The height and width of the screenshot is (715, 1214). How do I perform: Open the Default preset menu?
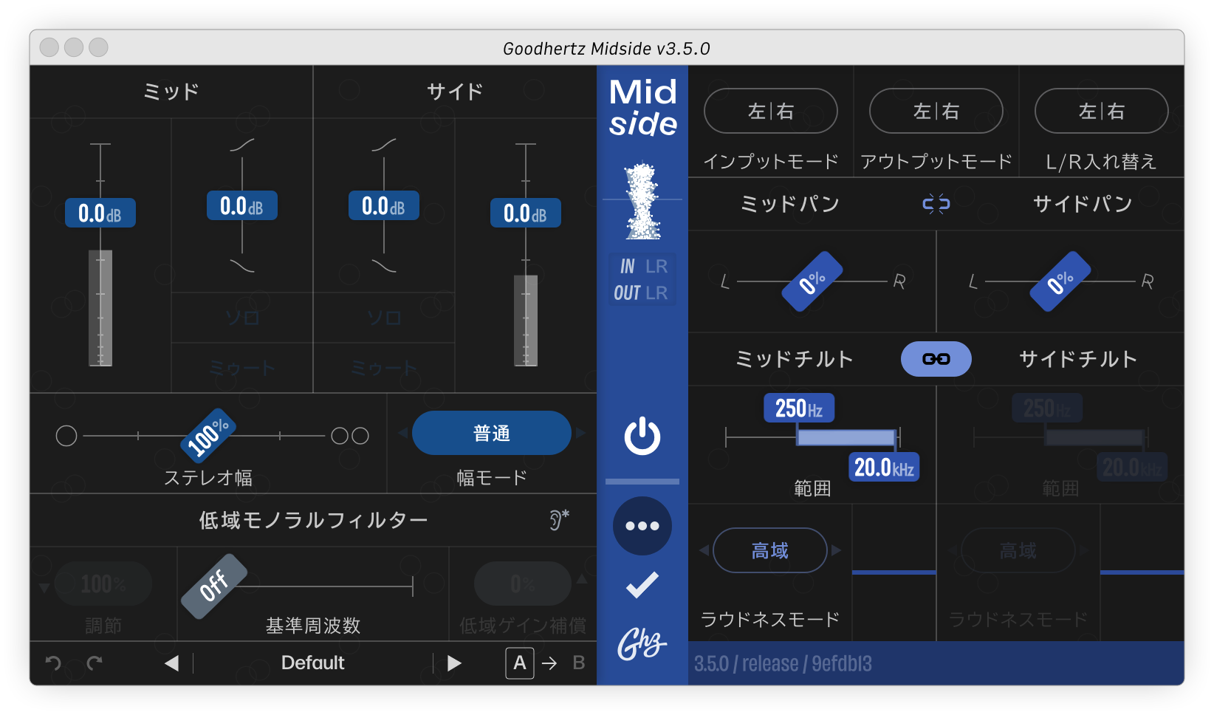click(312, 663)
